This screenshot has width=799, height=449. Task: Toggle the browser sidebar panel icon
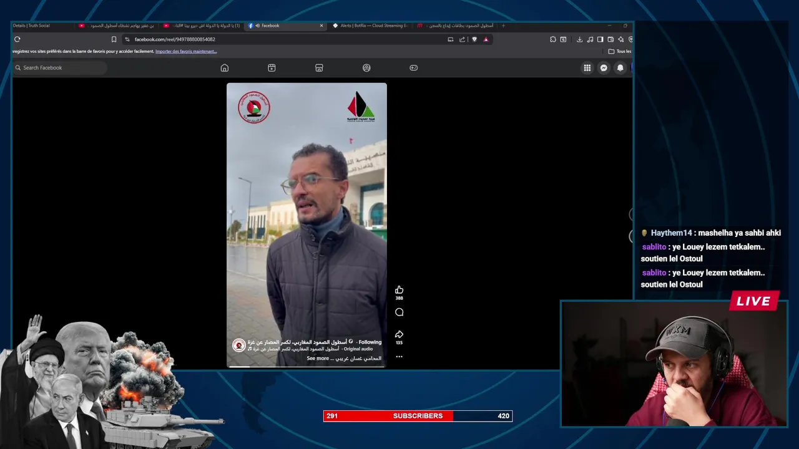pos(600,39)
